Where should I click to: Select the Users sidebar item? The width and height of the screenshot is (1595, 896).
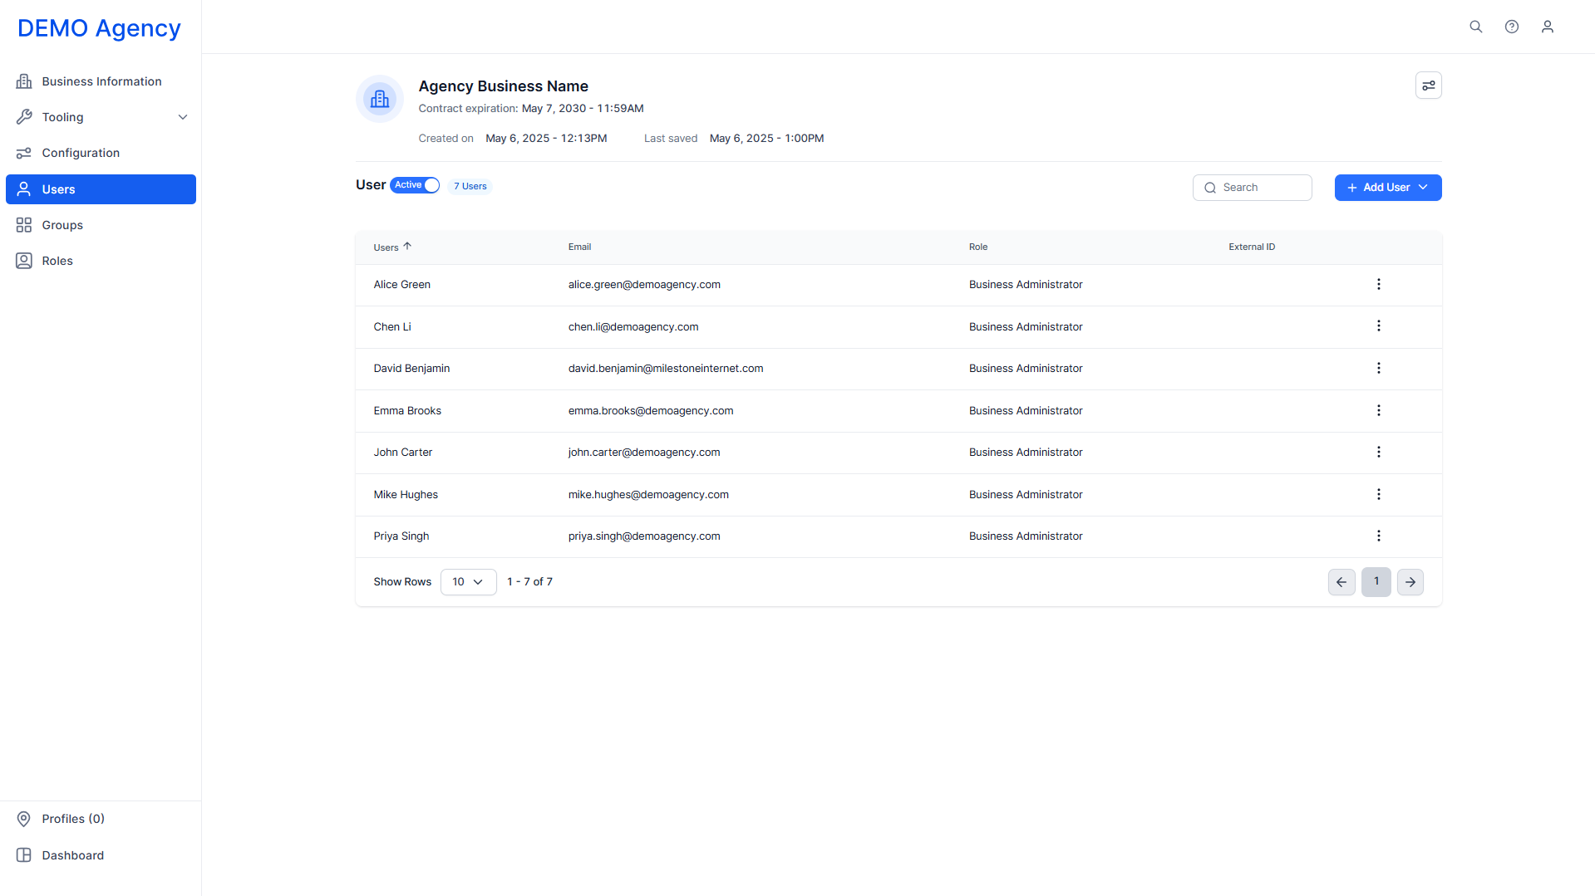[101, 189]
